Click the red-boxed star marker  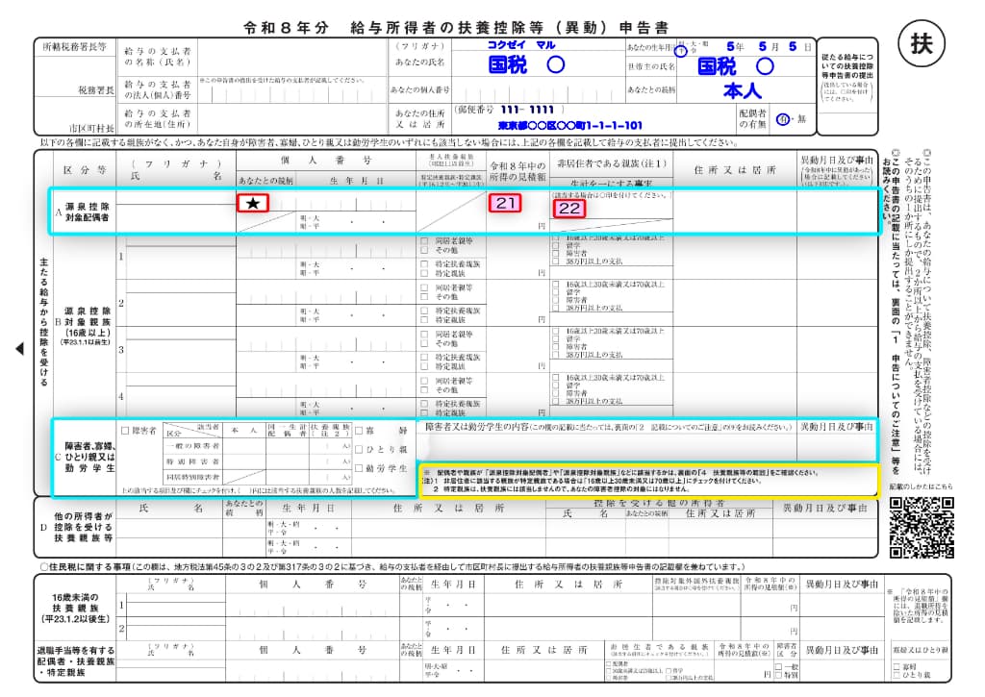(x=253, y=202)
